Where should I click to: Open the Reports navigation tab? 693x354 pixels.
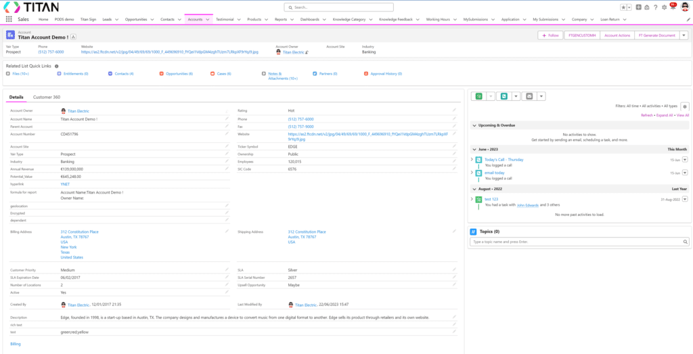click(x=281, y=20)
